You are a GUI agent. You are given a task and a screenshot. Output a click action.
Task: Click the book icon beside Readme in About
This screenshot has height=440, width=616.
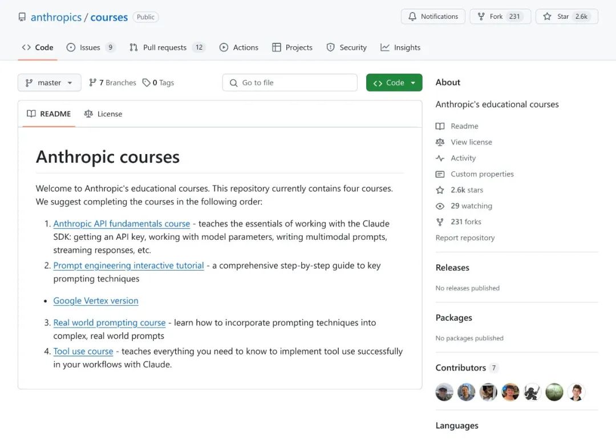coord(440,126)
